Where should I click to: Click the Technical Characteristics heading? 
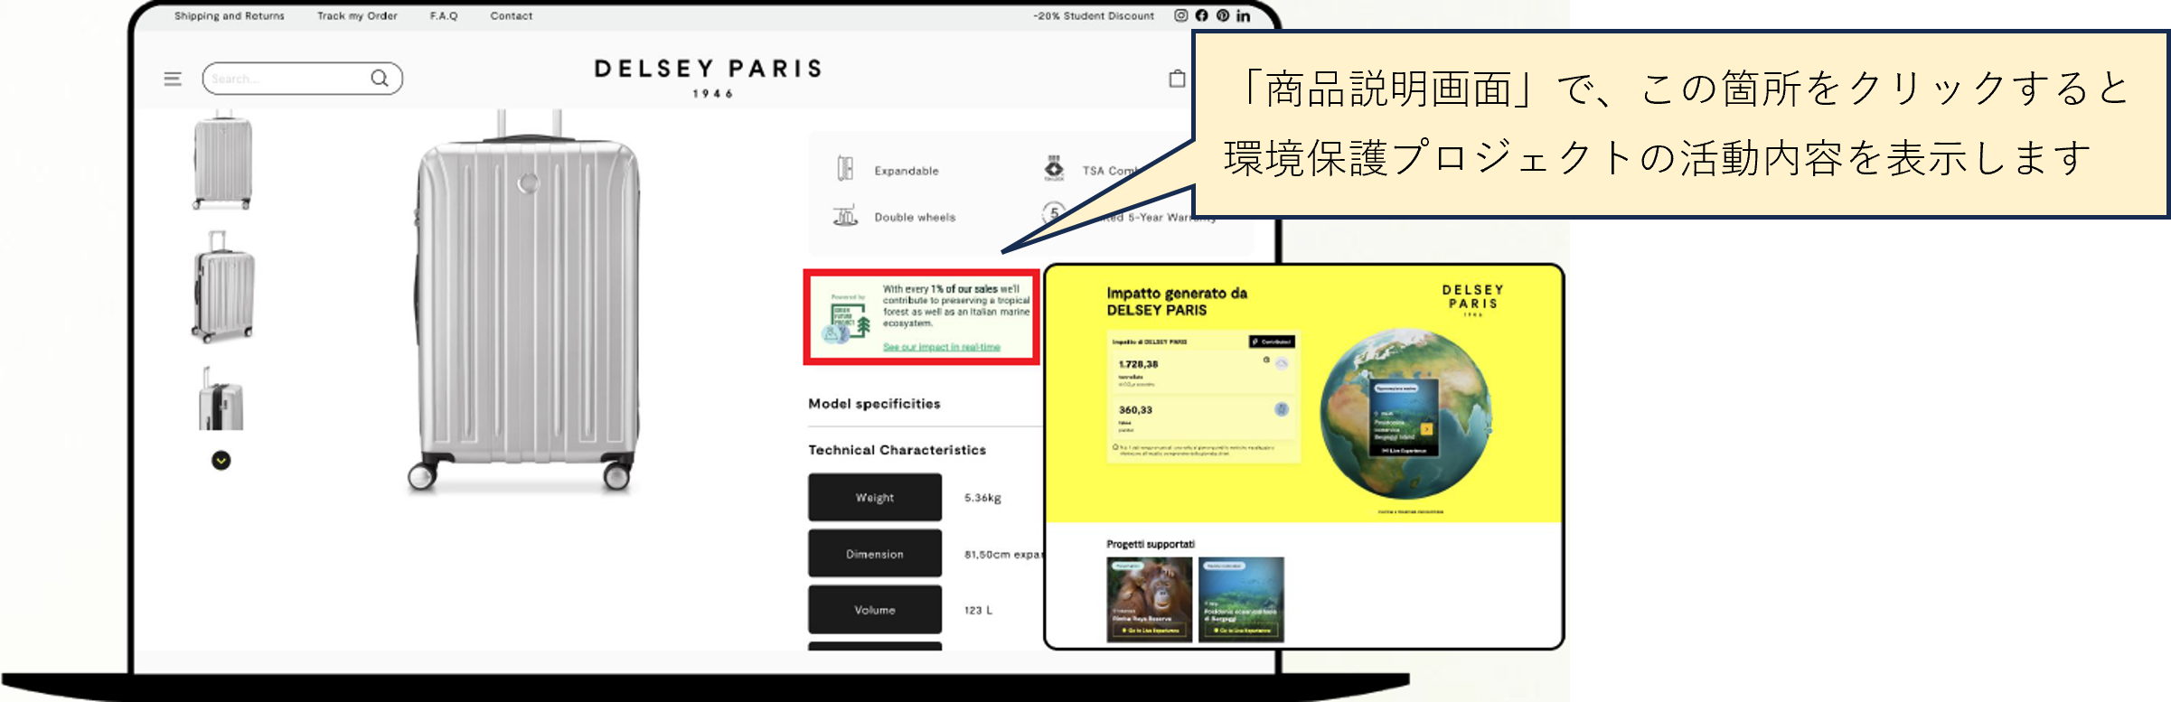pos(897,450)
